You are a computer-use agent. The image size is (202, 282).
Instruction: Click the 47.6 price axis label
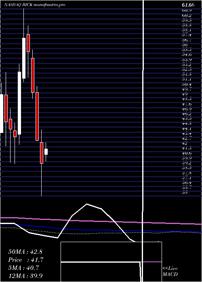pos(187,104)
